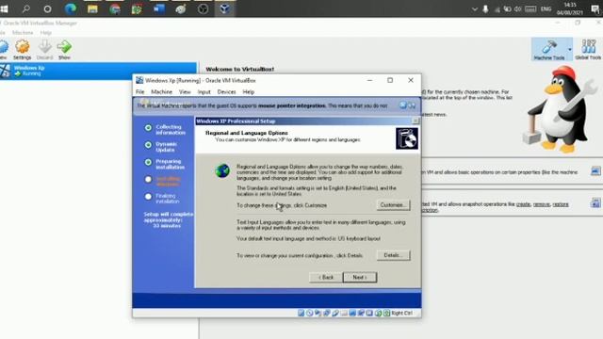Click the USB indicator in VM status bar

click(x=335, y=314)
